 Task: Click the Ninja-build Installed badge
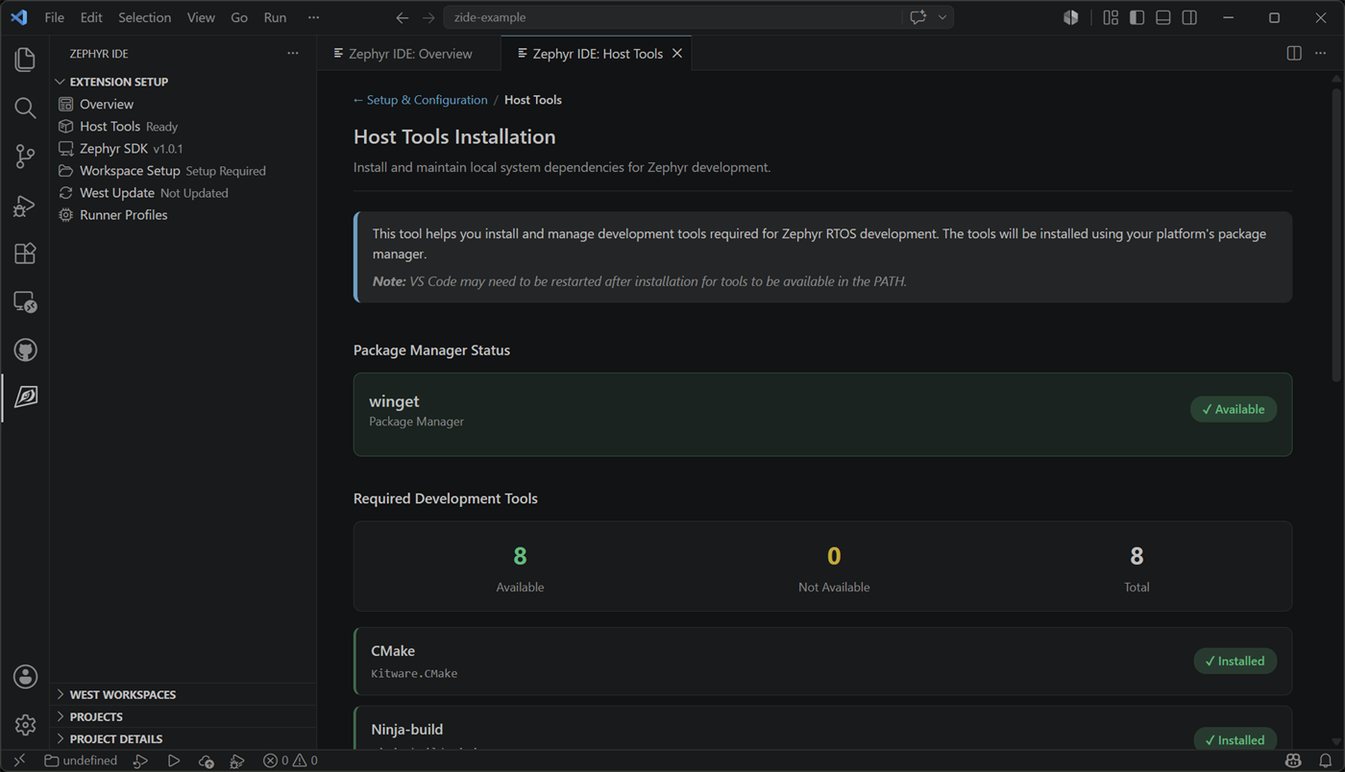click(x=1235, y=739)
